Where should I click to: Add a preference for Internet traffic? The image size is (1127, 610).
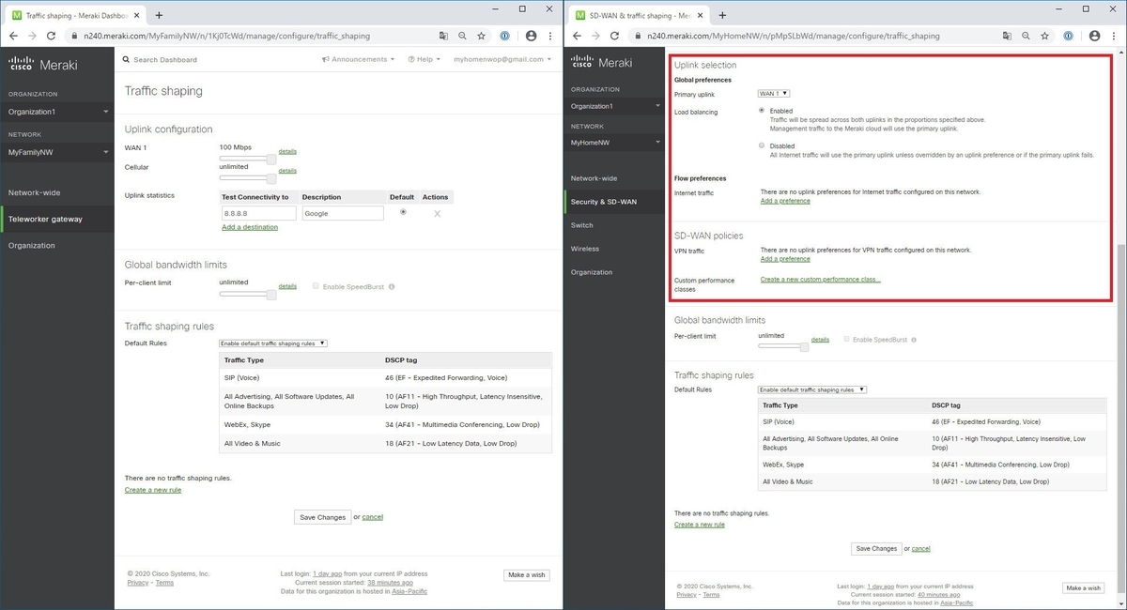785,201
